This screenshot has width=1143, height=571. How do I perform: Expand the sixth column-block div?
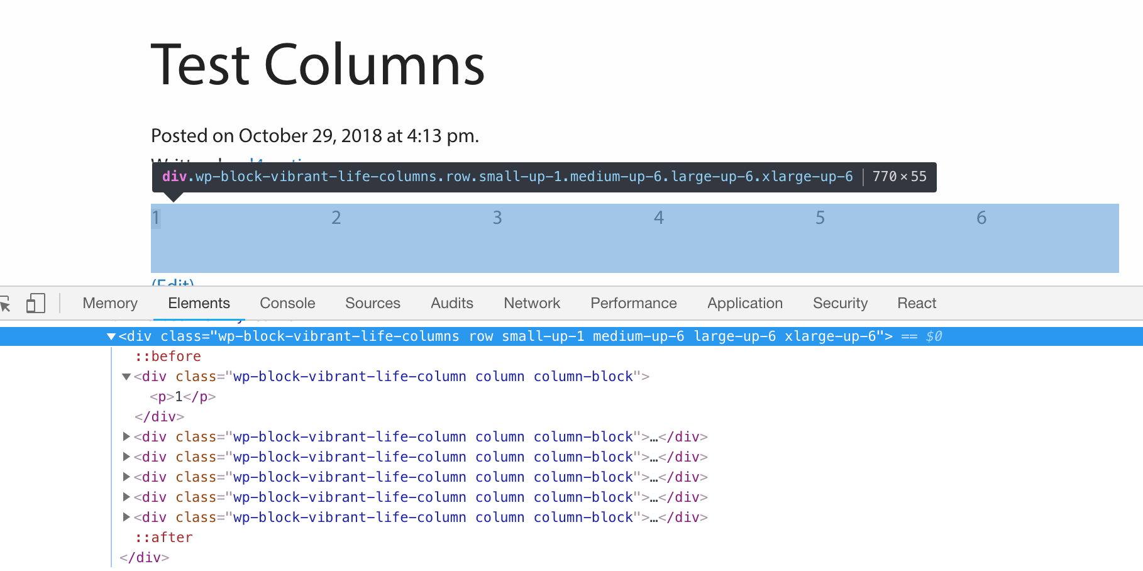tap(126, 517)
